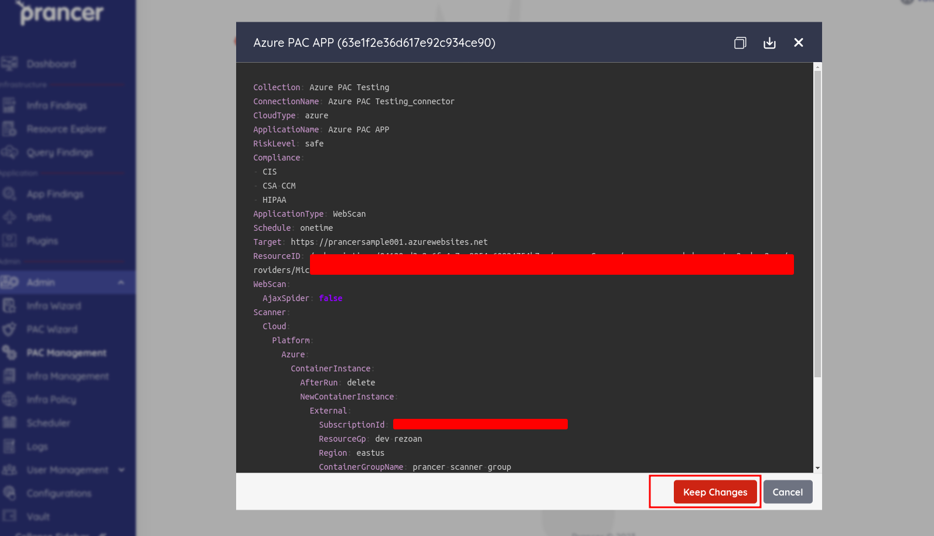
Task: Click the 'delete' AfterRun value
Action: pos(361,383)
